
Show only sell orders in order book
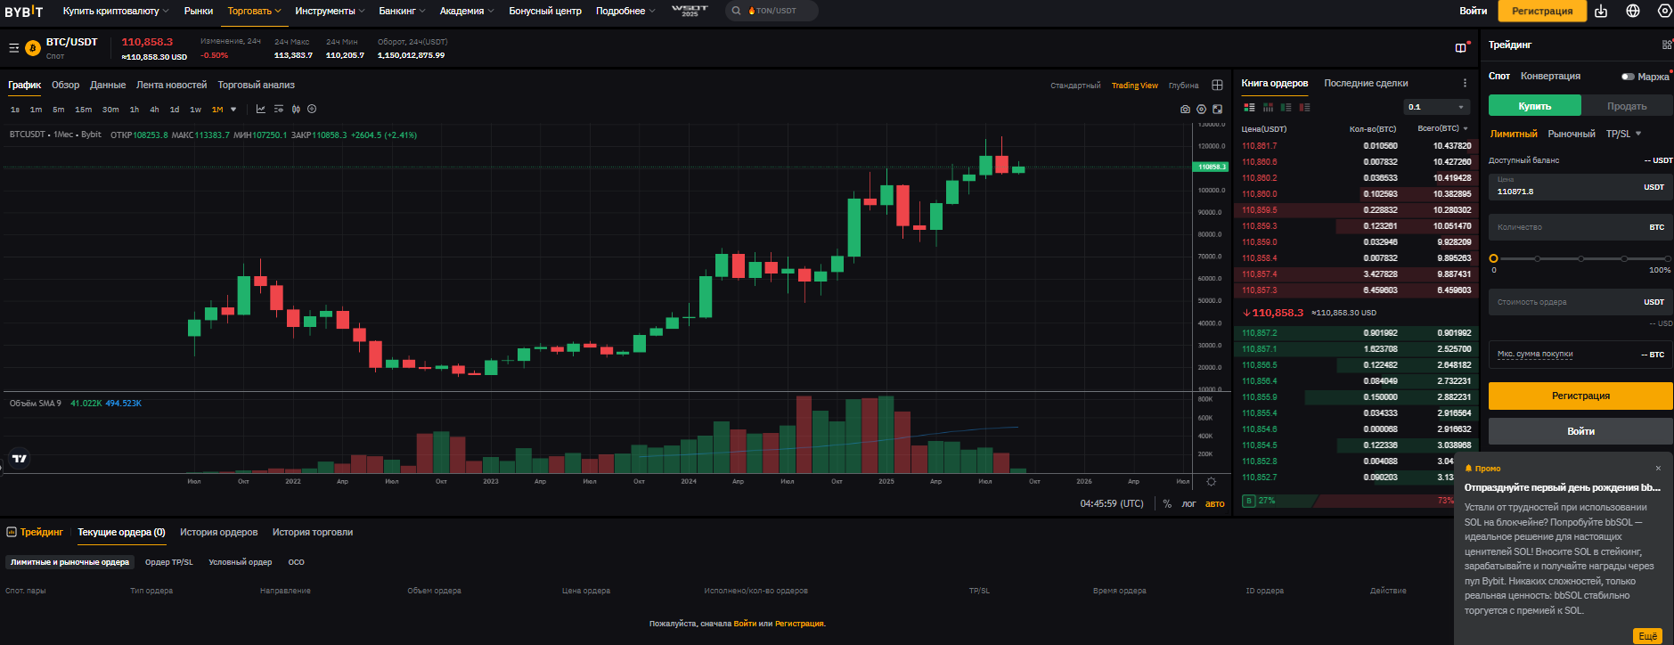click(1304, 107)
